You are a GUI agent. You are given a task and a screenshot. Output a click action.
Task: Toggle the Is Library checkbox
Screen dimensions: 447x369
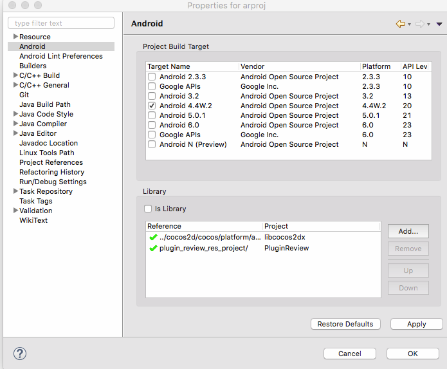click(149, 209)
